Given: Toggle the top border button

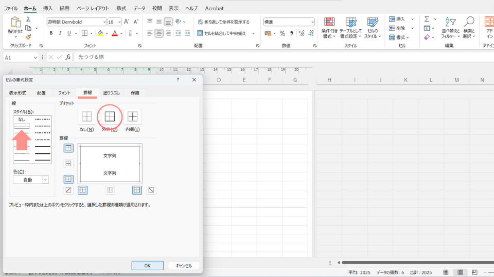Looking at the screenshot, I should (68, 148).
